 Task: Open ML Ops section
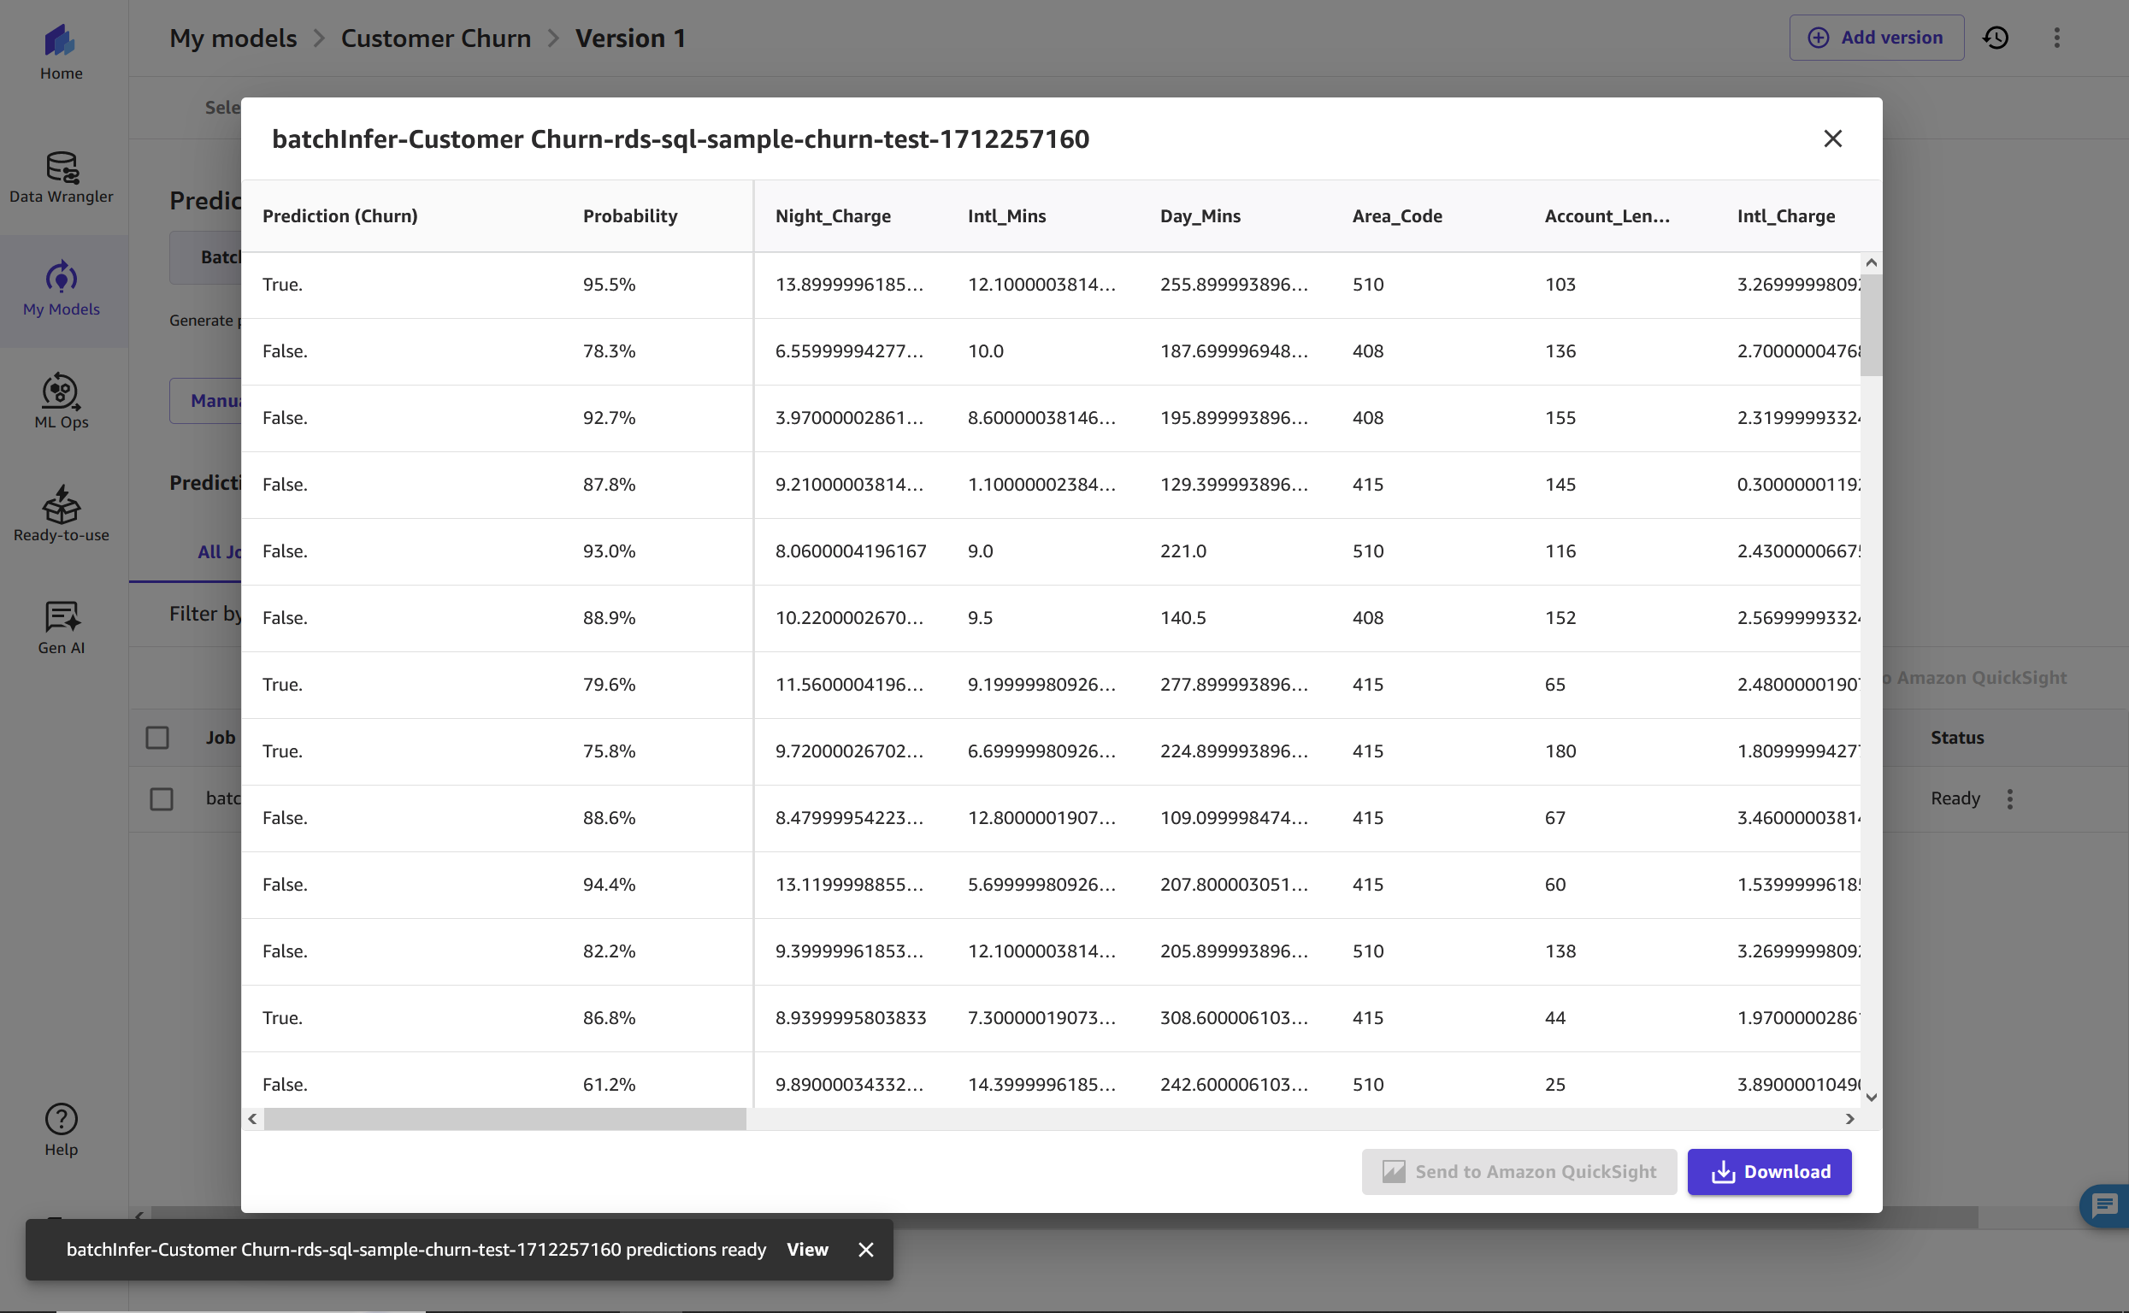61,402
